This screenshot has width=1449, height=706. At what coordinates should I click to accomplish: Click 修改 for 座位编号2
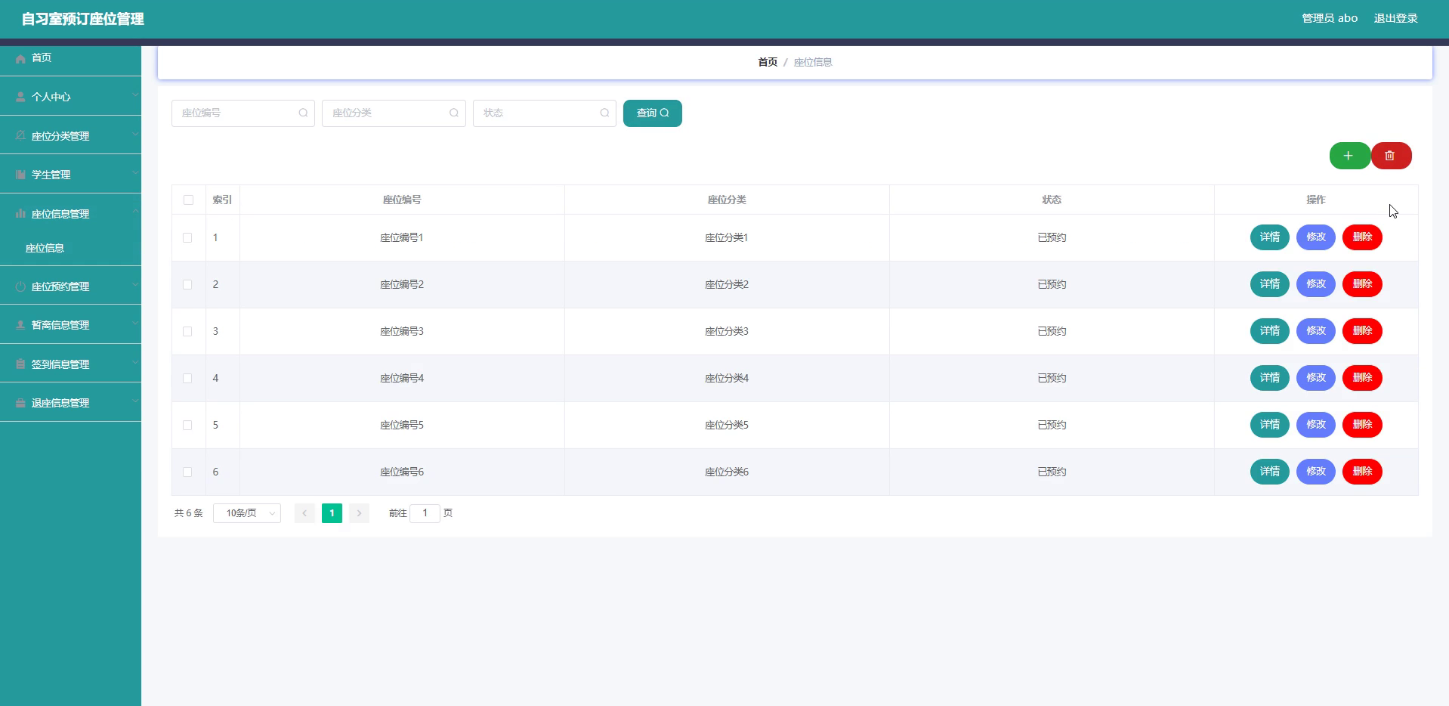click(1316, 284)
